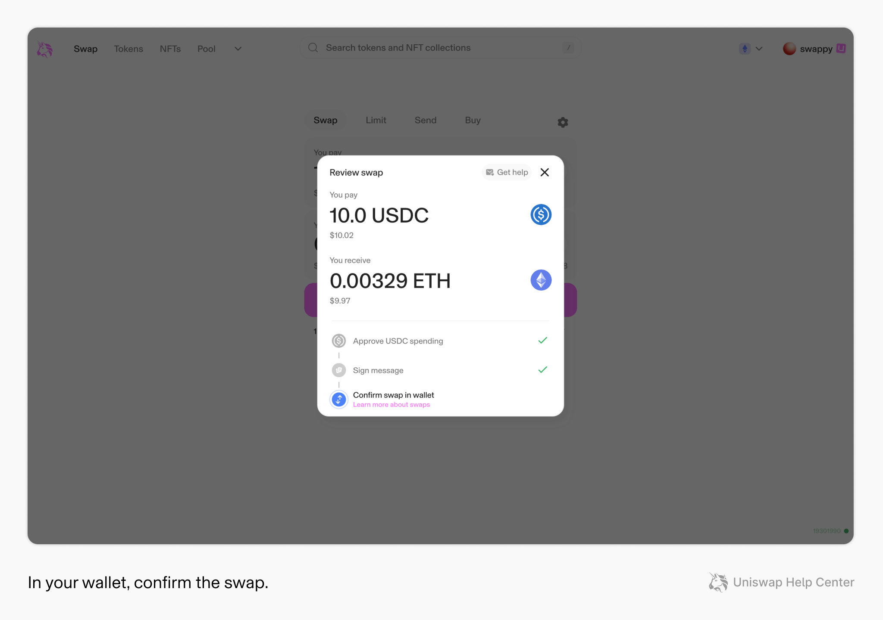Expand the navigation more-options chevron
Screen dimensions: 883x620
coord(238,49)
